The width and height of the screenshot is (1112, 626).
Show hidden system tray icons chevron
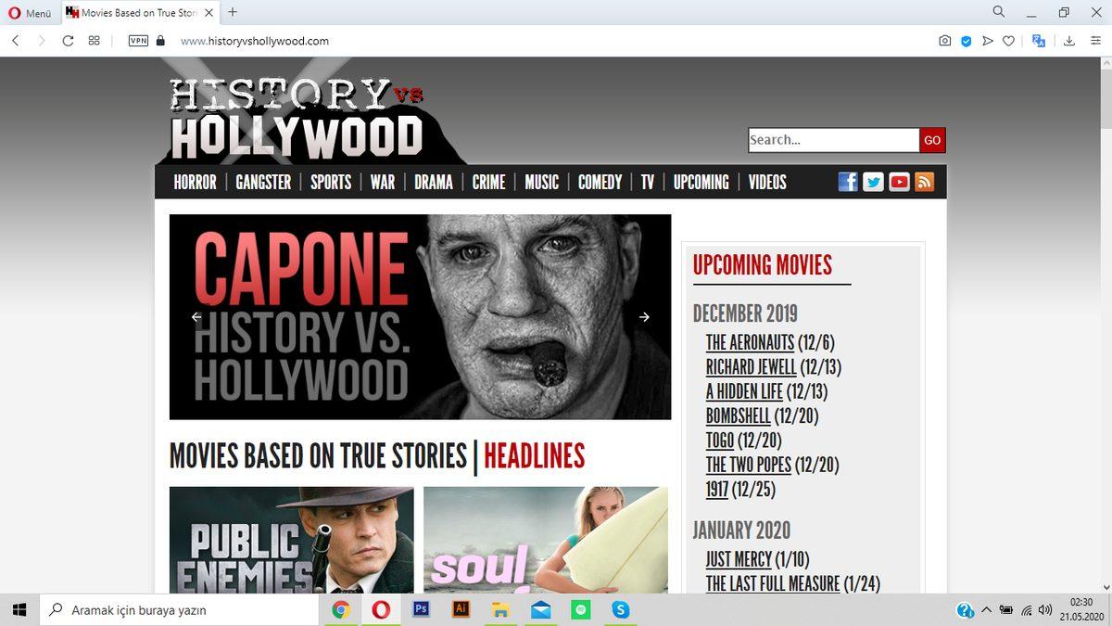986,610
